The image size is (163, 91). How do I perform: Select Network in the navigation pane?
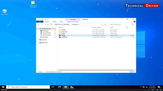click(x=45, y=43)
